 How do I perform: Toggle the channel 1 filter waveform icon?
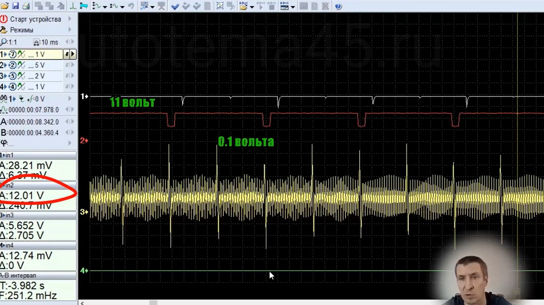point(21,54)
